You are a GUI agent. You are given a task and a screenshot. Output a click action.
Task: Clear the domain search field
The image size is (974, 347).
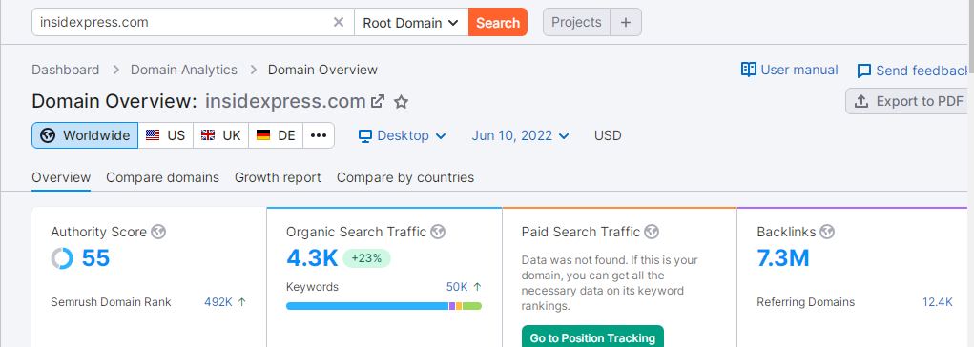(339, 22)
